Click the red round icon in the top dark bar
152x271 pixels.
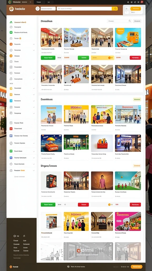(142, 2)
